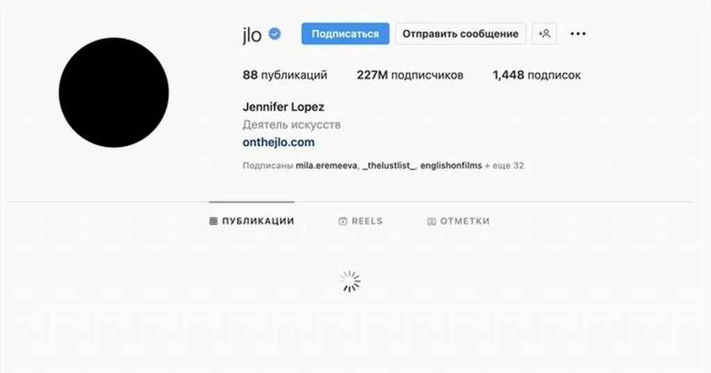Open the onthejlo.com website link
The image size is (711, 373).
tap(278, 142)
